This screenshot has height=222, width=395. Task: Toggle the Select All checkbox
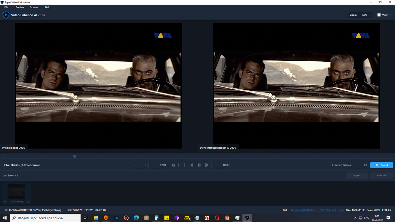click(x=5, y=175)
